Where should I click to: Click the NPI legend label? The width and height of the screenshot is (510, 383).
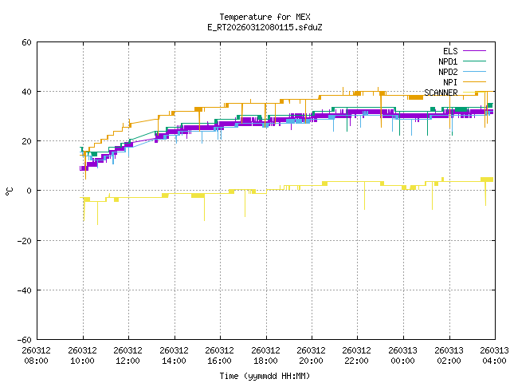pos(450,82)
